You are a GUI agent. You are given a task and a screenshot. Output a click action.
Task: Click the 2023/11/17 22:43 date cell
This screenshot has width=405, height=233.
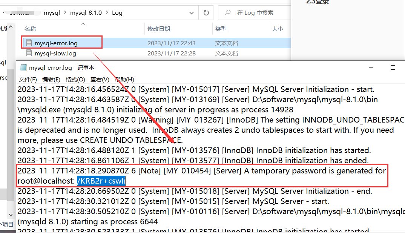tap(171, 43)
